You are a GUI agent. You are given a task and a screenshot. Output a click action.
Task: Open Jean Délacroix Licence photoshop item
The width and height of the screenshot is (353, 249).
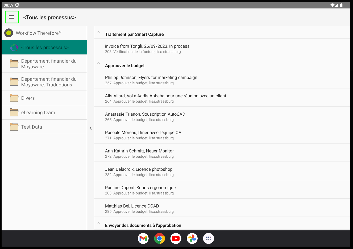(222, 171)
